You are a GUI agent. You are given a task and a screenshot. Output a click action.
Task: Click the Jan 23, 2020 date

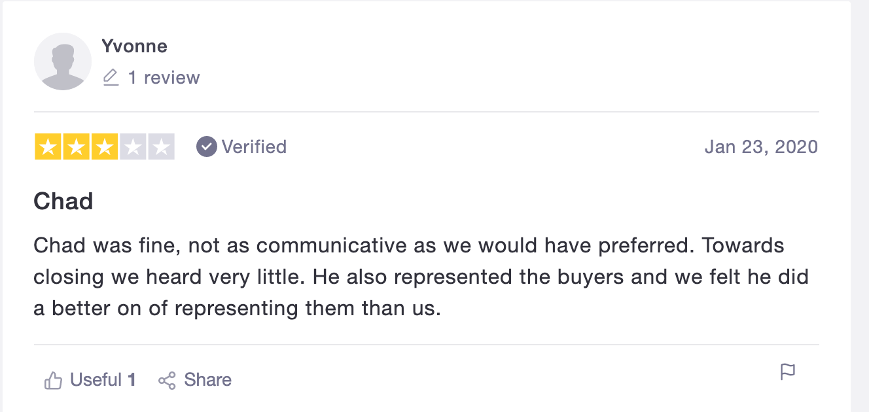(x=761, y=146)
